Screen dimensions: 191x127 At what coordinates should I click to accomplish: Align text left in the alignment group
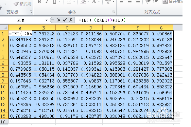(122, 2)
